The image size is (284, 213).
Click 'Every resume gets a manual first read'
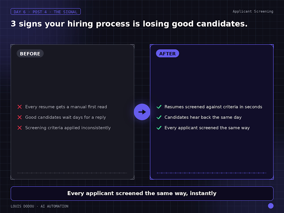[x=66, y=107]
